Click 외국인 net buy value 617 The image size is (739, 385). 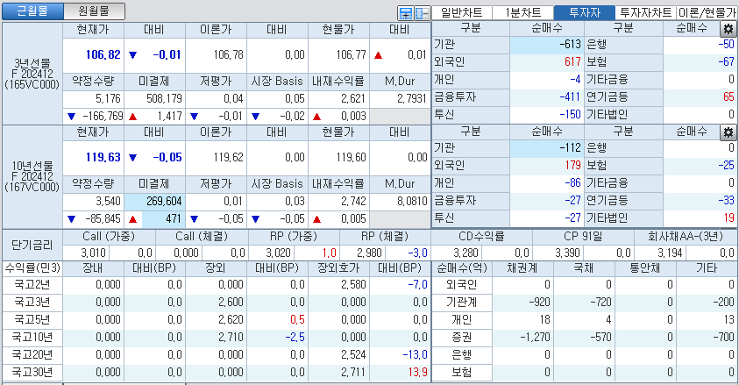tap(572, 61)
